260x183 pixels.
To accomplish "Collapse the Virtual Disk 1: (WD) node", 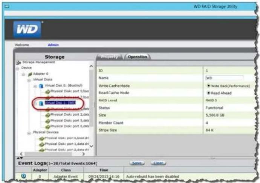I will (x=35, y=104).
